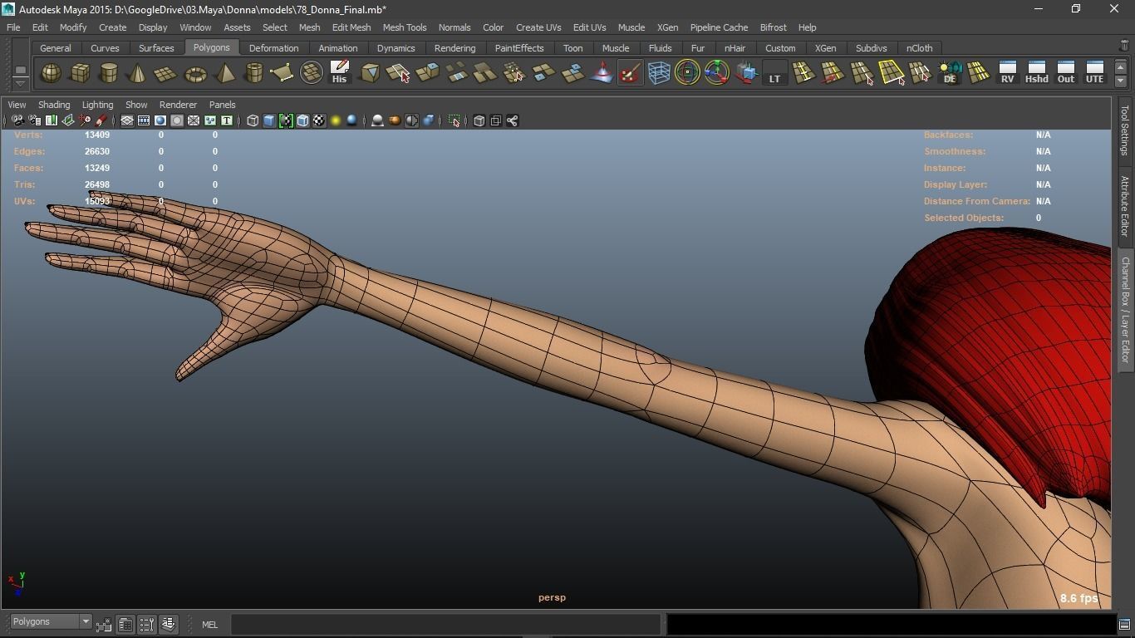The width and height of the screenshot is (1135, 638).
Task: Open the Hshd Hypershade shelf icon
Action: (x=1036, y=73)
